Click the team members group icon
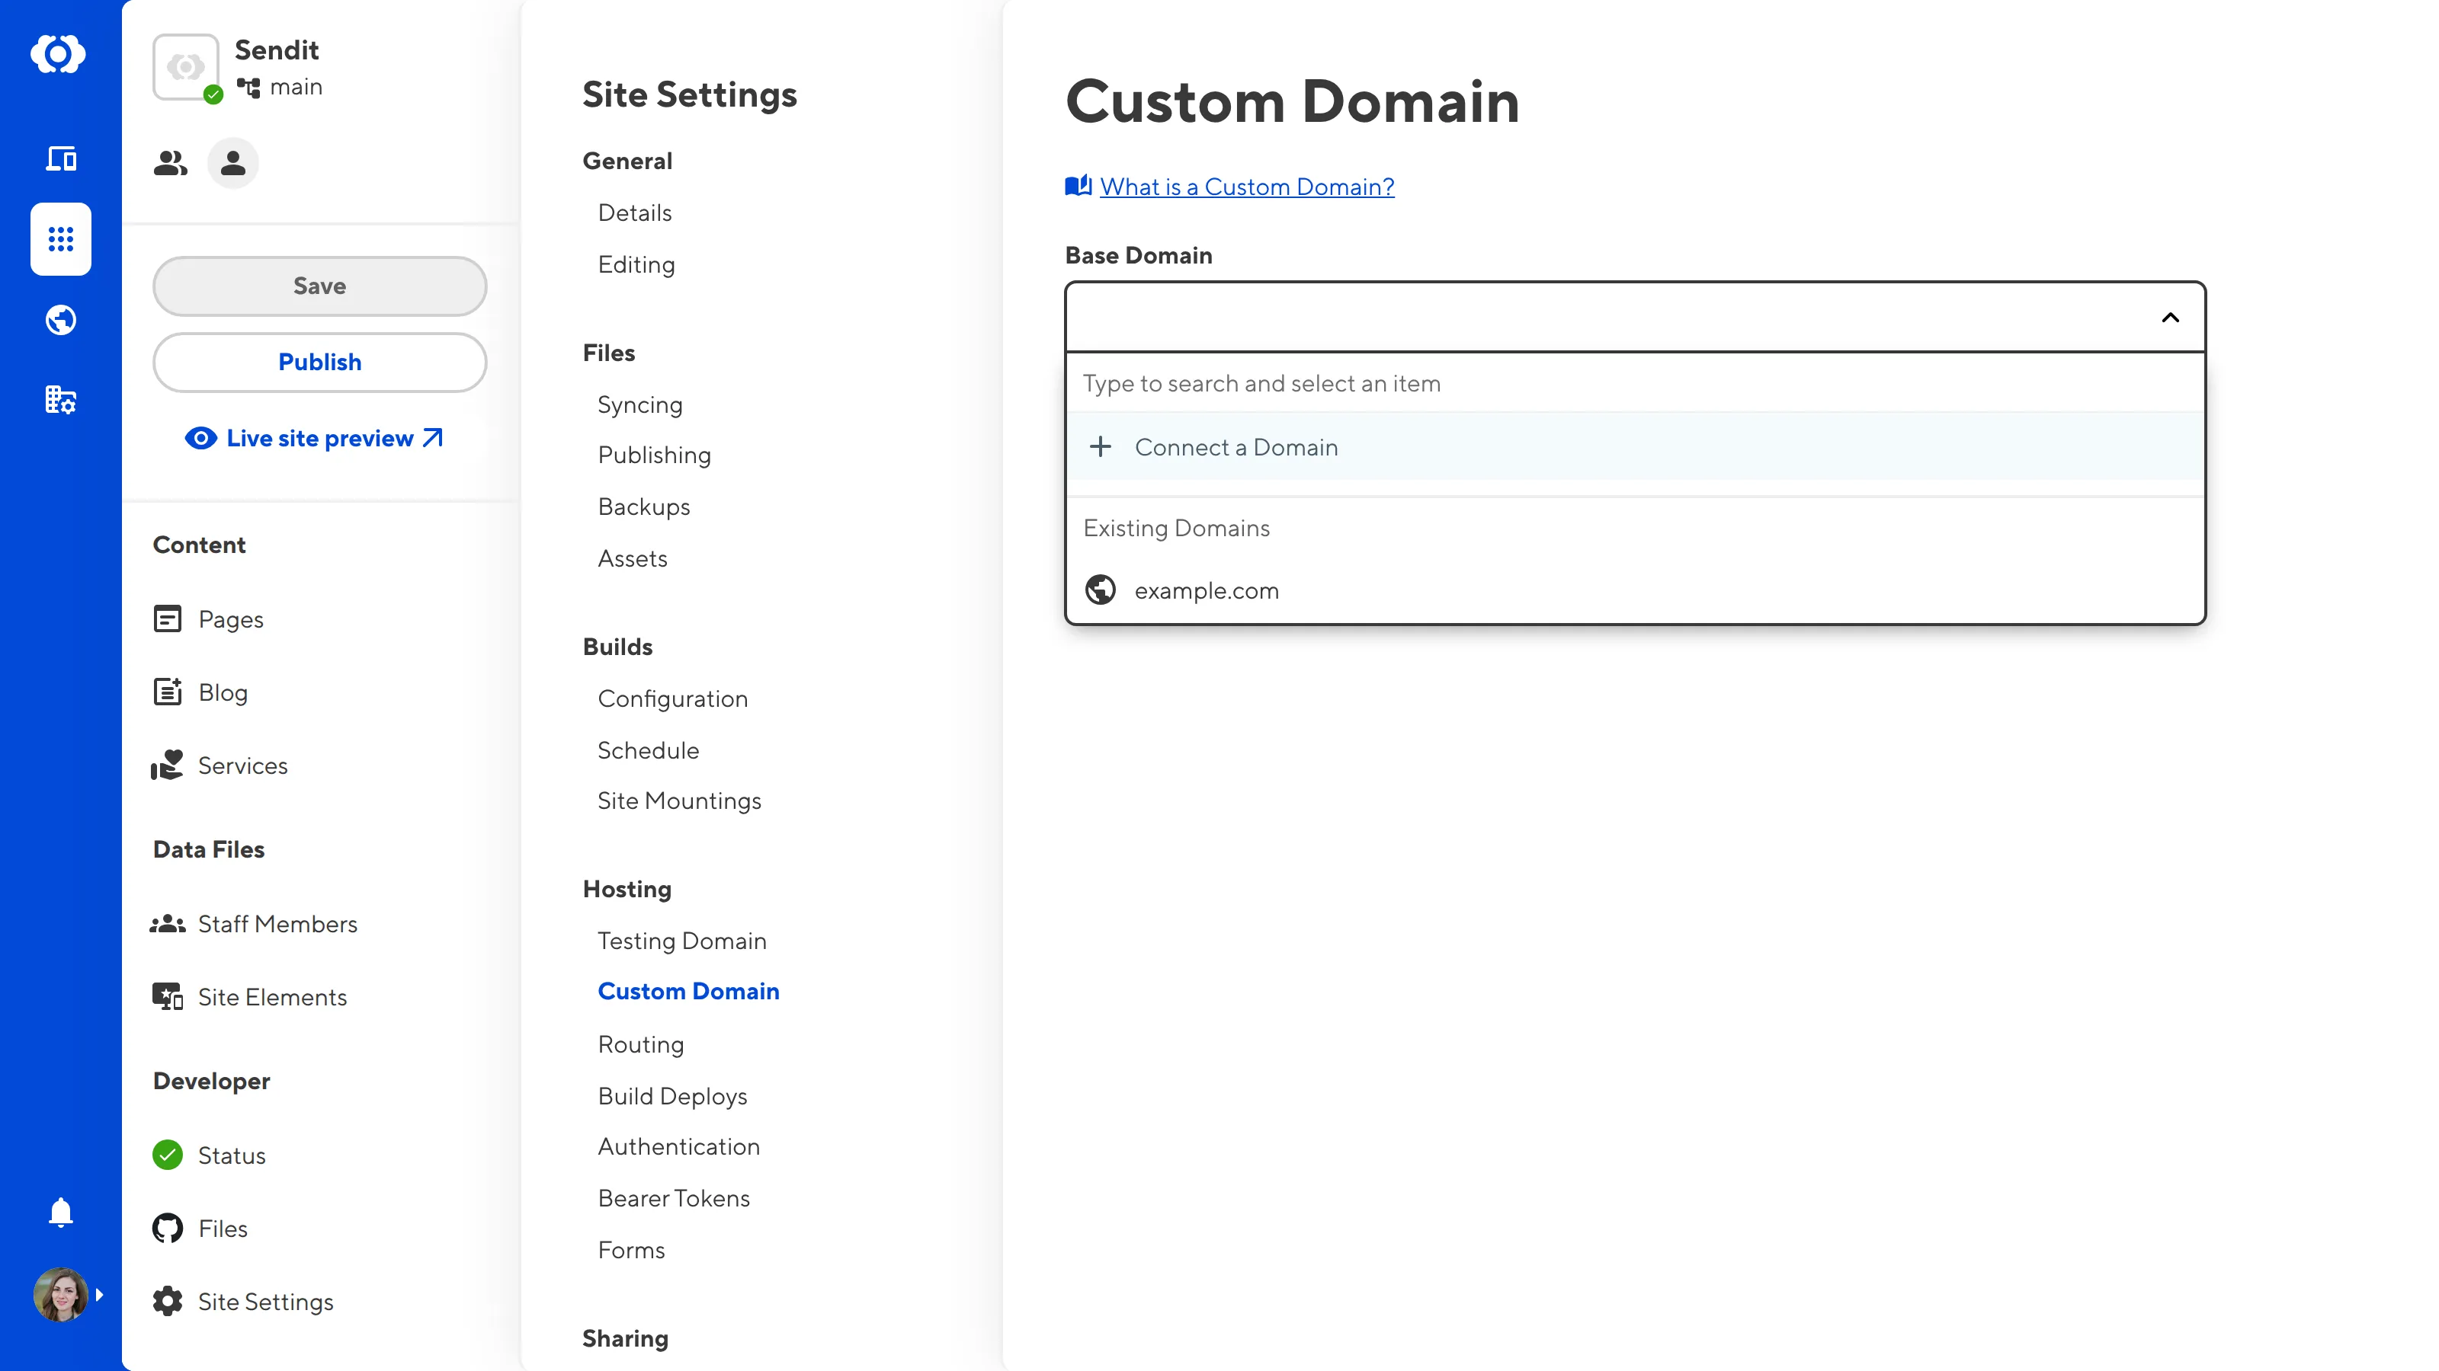Image resolution: width=2439 pixels, height=1371 pixels. click(x=171, y=163)
